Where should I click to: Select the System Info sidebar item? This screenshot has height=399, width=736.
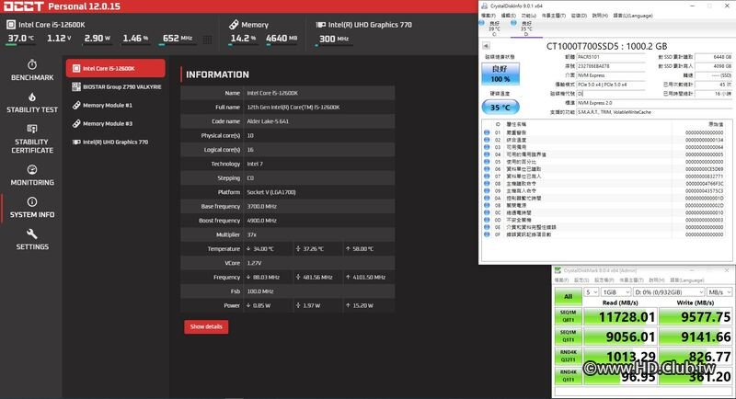[x=32, y=208]
